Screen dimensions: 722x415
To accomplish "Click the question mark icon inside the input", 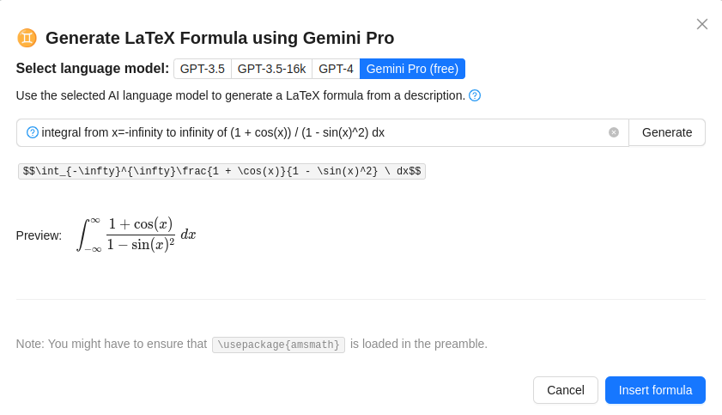I will point(33,132).
